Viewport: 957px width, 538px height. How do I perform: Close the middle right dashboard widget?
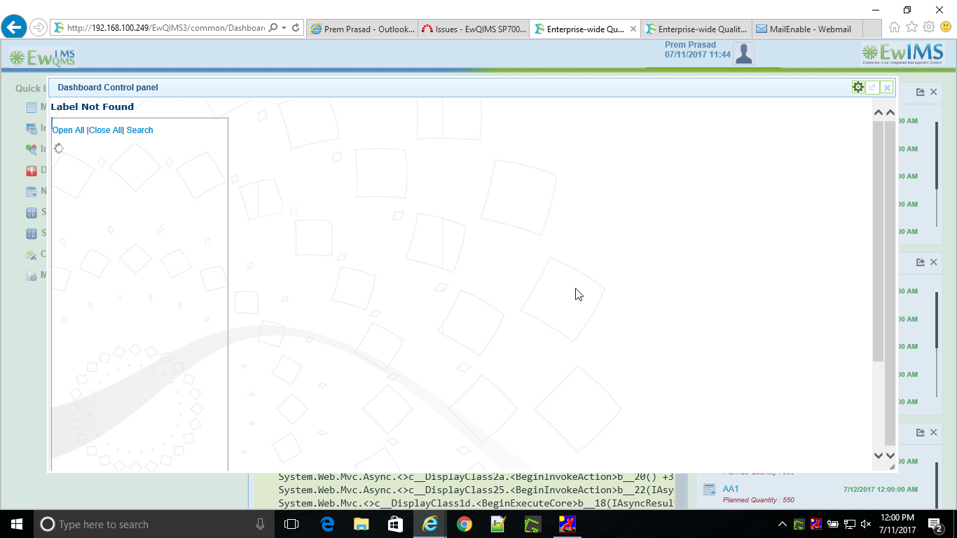click(934, 262)
